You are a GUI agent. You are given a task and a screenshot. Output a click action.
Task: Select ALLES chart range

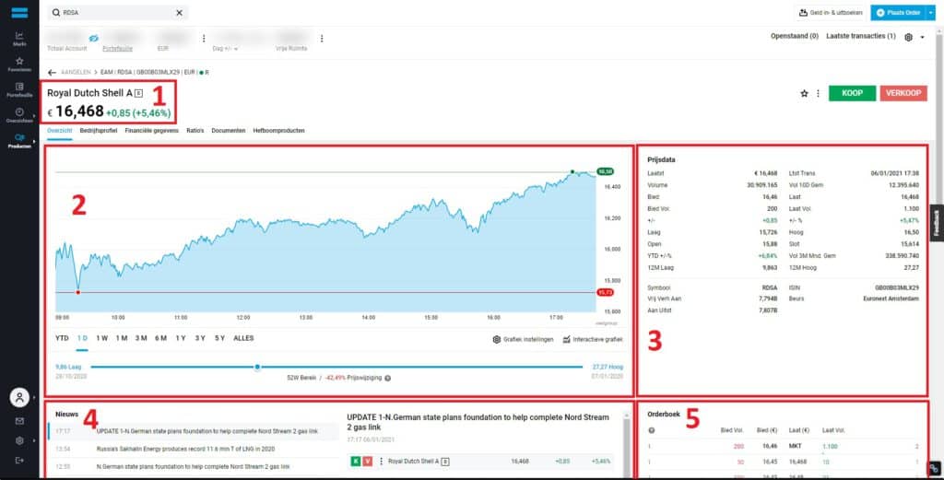pyautogui.click(x=243, y=339)
